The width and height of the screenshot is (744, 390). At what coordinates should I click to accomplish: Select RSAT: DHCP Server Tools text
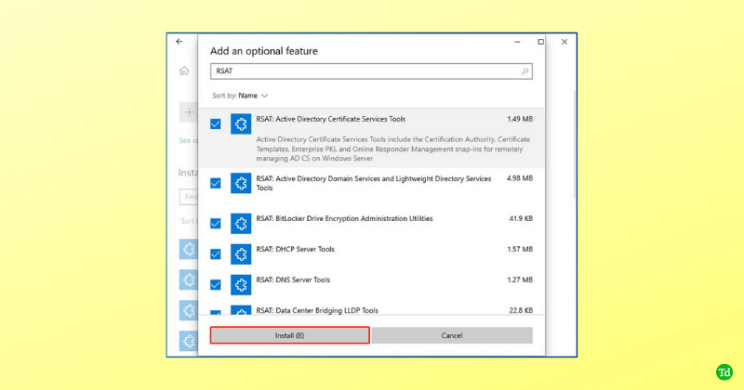click(295, 249)
